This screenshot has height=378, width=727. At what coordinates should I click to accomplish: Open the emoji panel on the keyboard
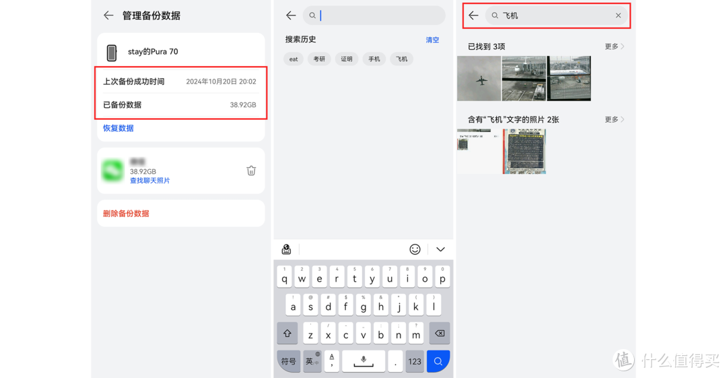pos(415,249)
